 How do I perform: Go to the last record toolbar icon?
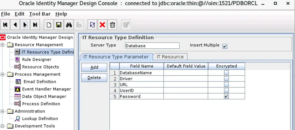click(35, 25)
